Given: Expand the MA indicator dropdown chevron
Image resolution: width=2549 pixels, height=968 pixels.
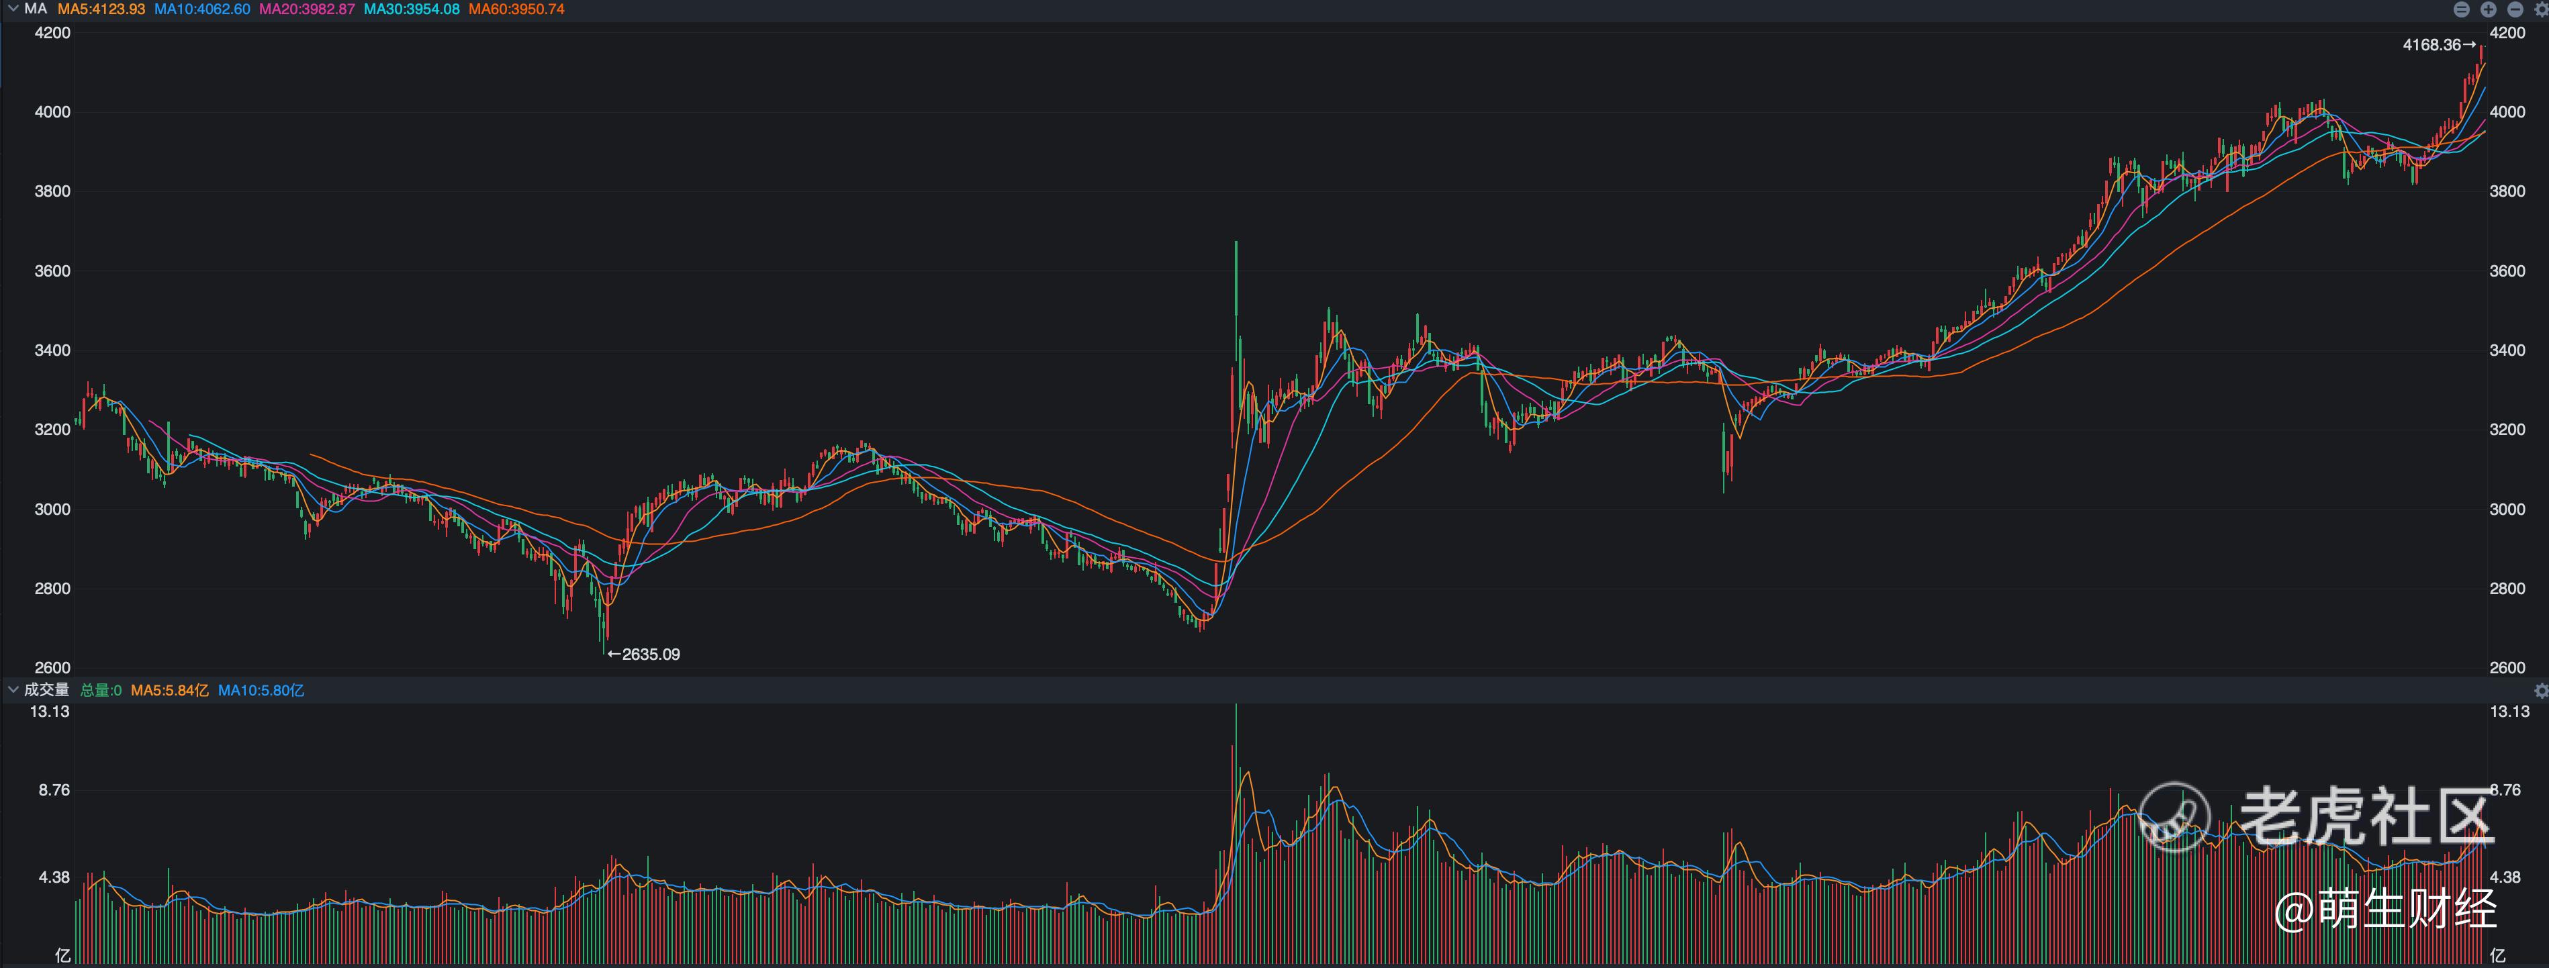Looking at the screenshot, I should (12, 9).
